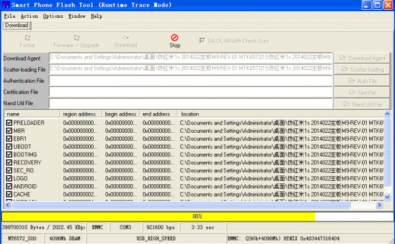Click the 4096Mb DRAM status entry
This screenshot has height=244, width=395.
(65, 239)
